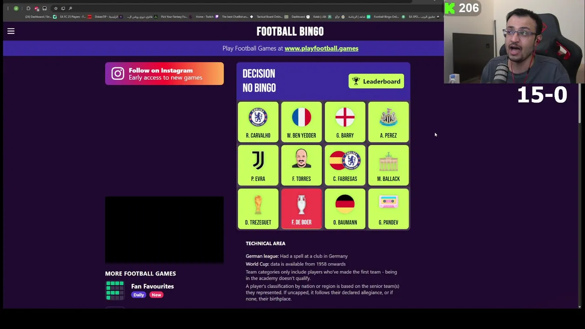Open the browser extensions puzzle icon

point(28,8)
